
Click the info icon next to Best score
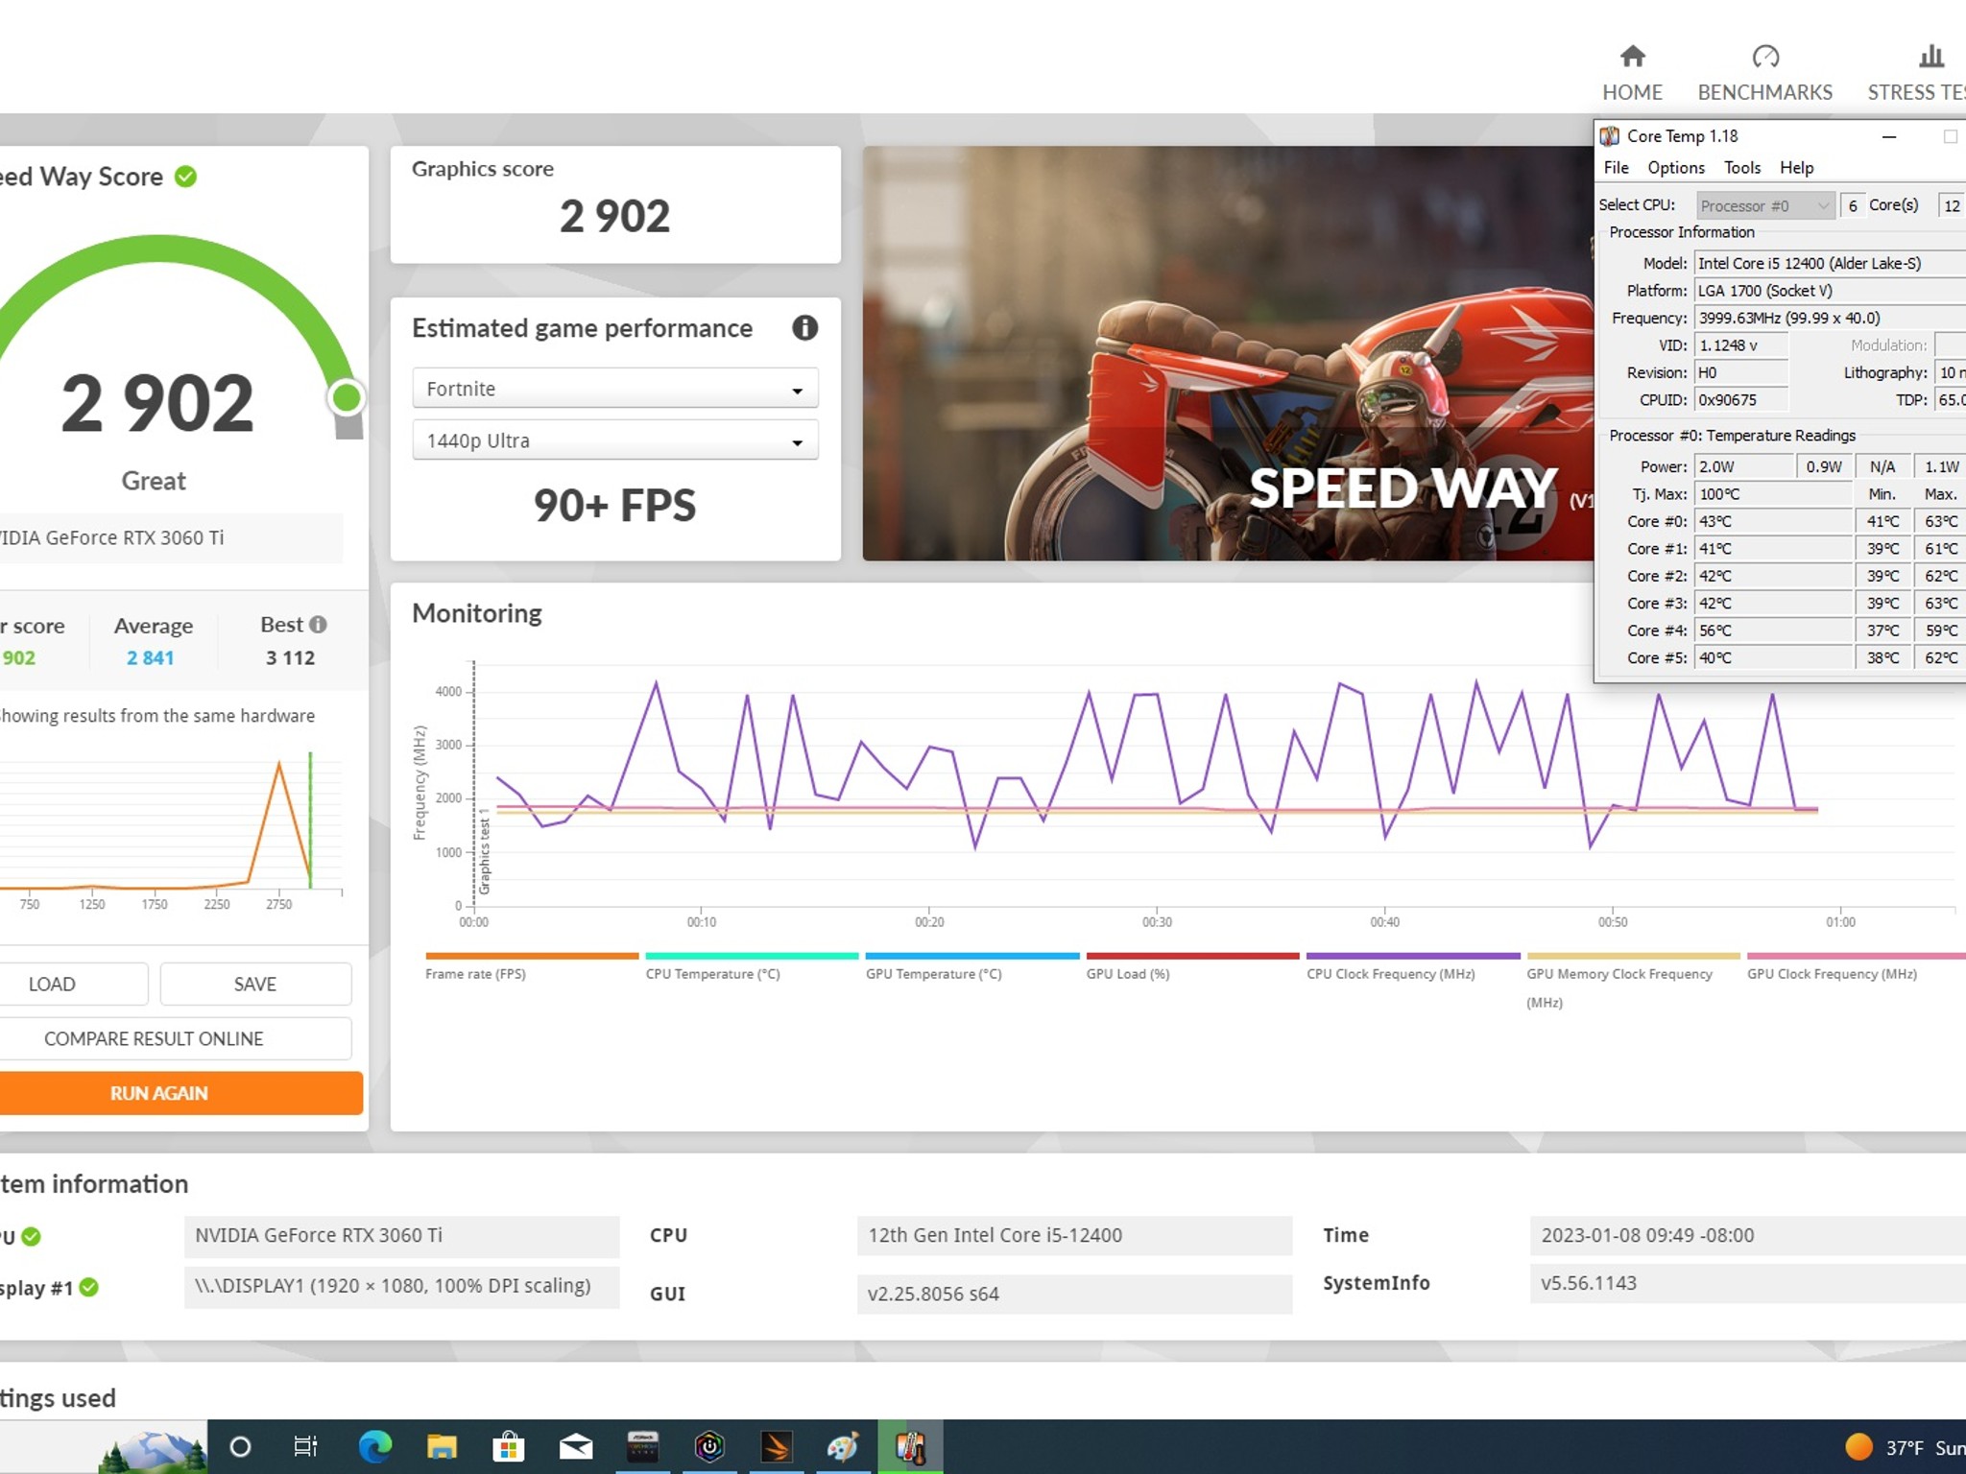pyautogui.click(x=320, y=625)
